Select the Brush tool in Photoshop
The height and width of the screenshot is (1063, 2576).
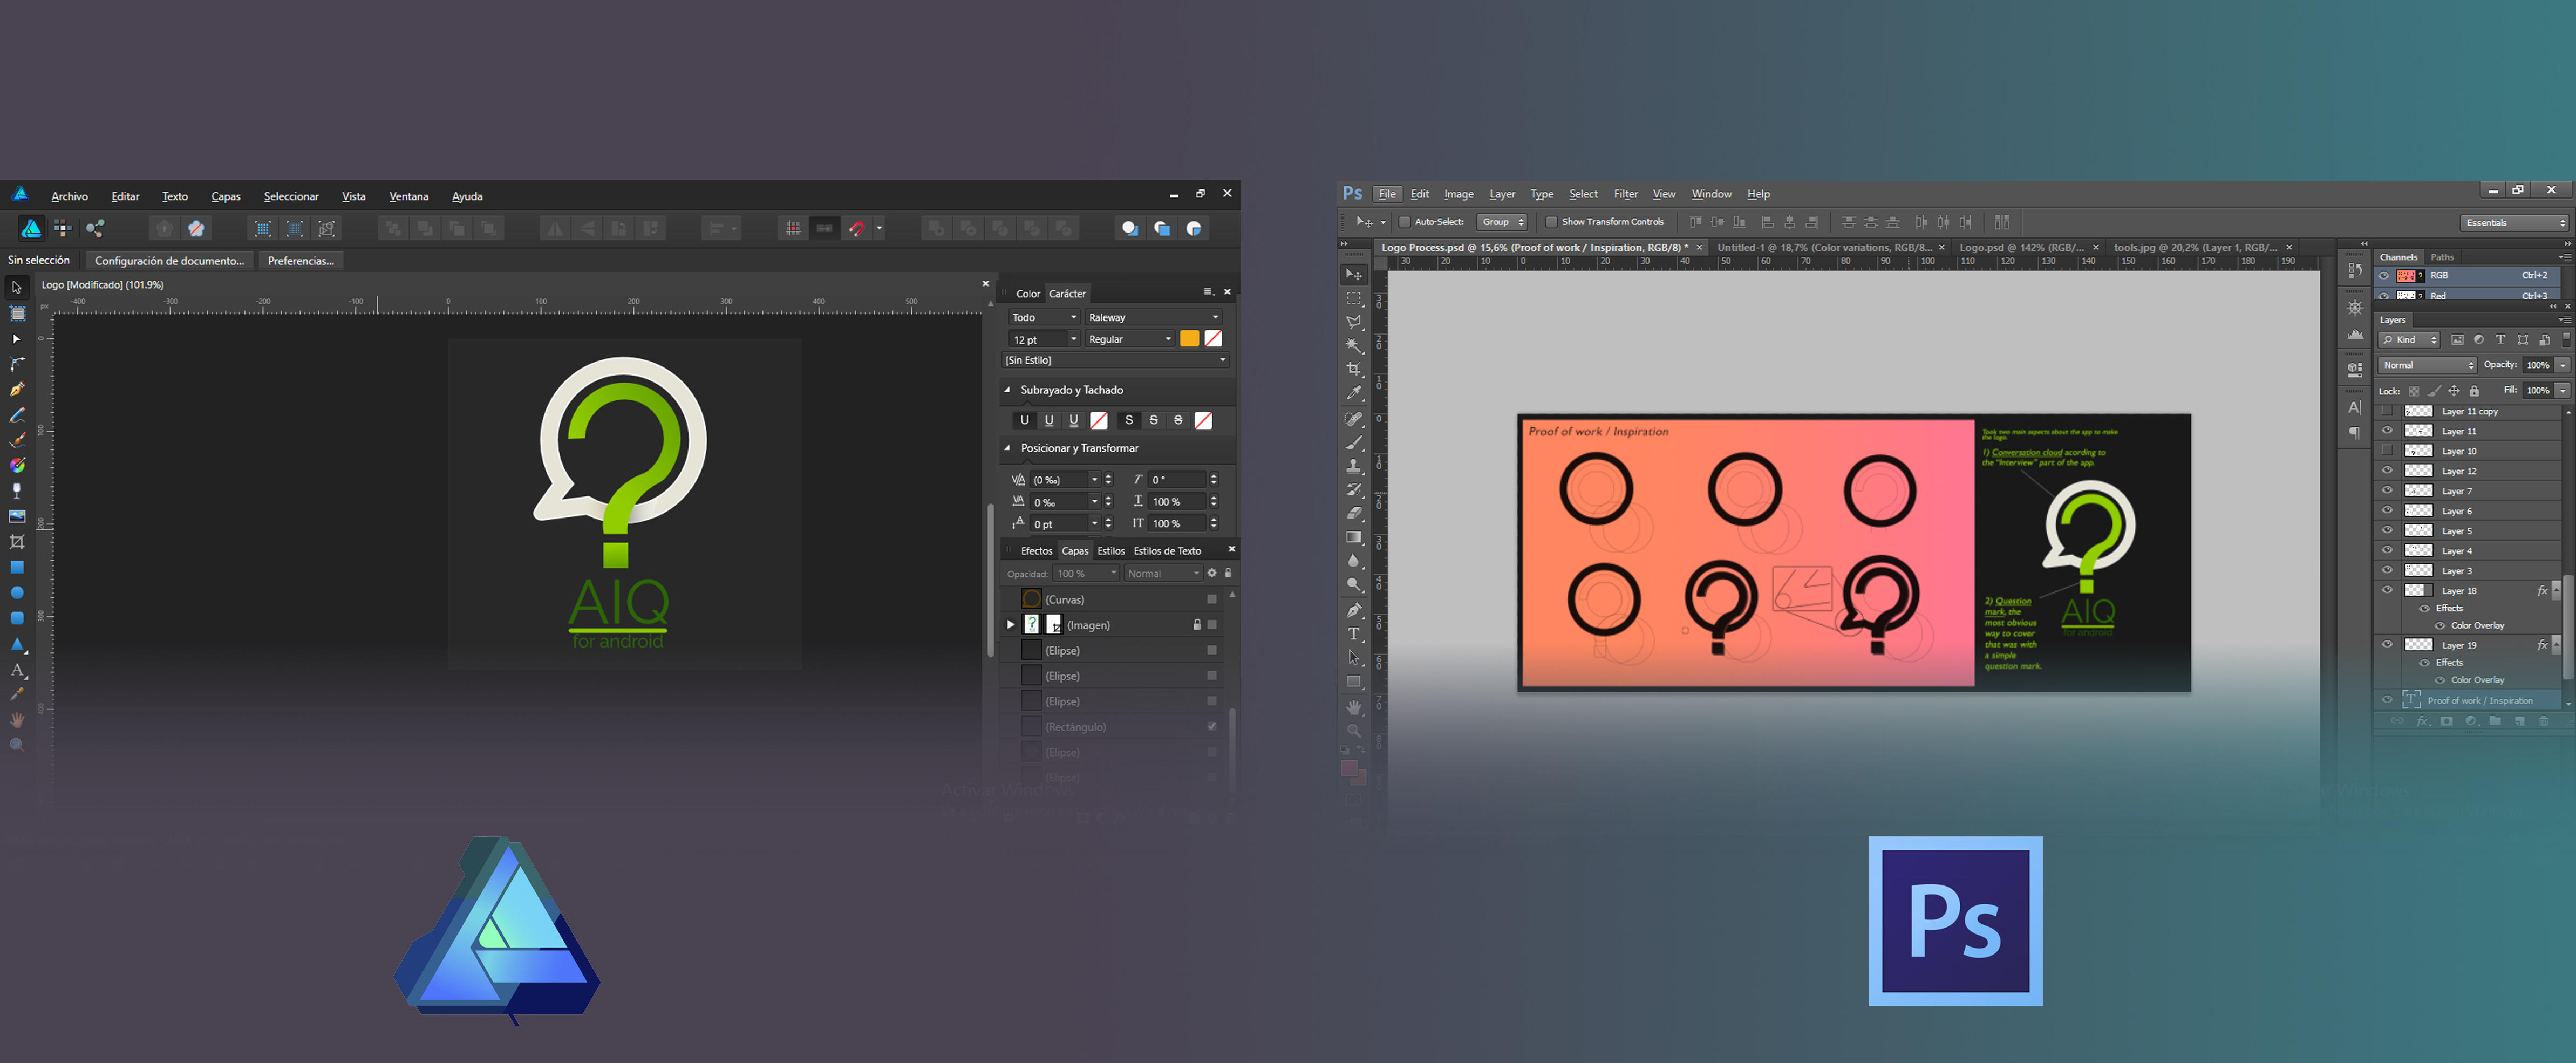point(1354,442)
